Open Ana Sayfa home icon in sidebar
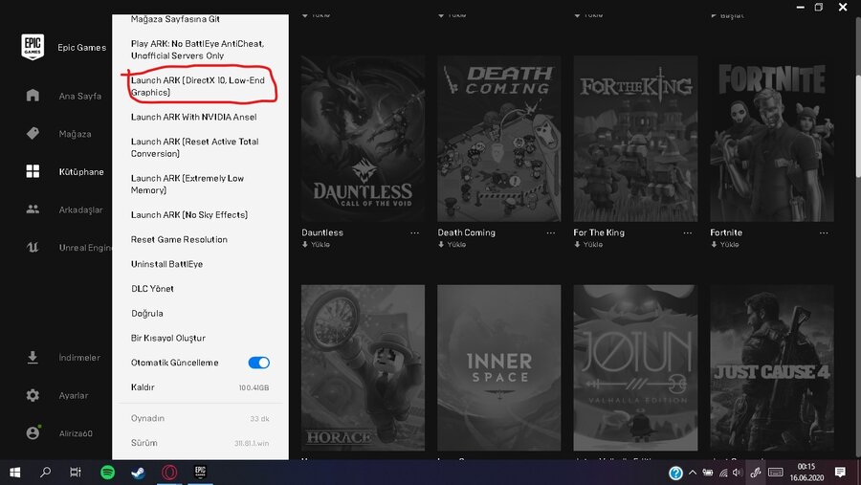The image size is (861, 485). pyautogui.click(x=33, y=95)
